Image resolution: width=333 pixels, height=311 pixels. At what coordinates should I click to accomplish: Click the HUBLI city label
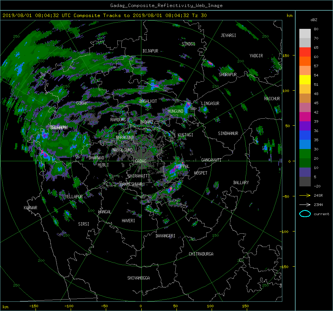click(x=103, y=165)
